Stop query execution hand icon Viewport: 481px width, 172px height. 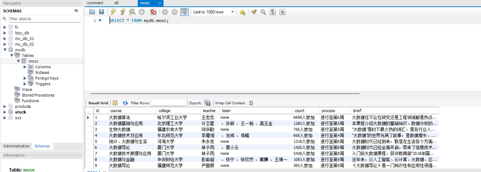pyautogui.click(x=142, y=12)
